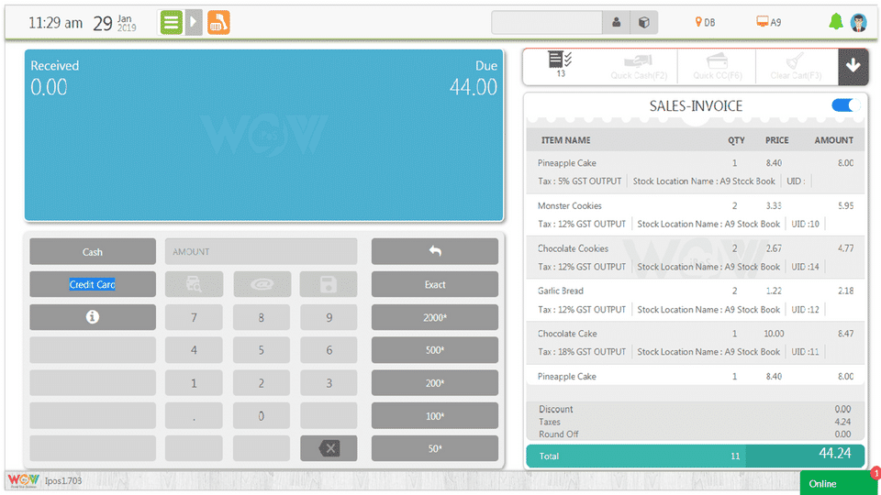Click the email @ icon button
The width and height of the screenshot is (881, 495).
262,284
